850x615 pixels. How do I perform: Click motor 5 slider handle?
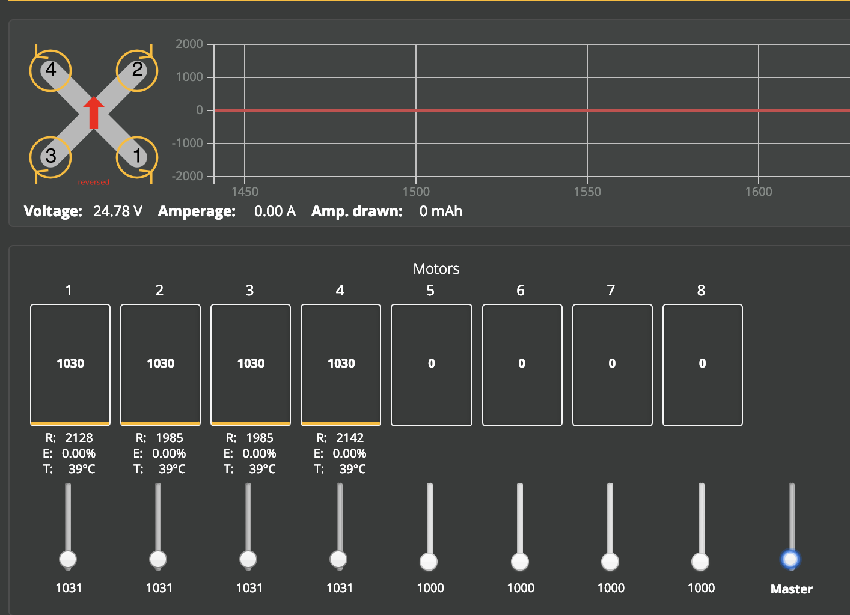coord(429,562)
